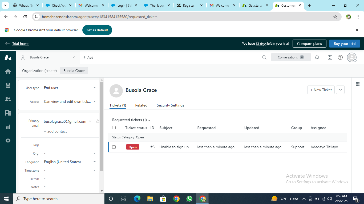The image size is (364, 204).
Task: Click the Windows Start button
Action: tap(6, 199)
